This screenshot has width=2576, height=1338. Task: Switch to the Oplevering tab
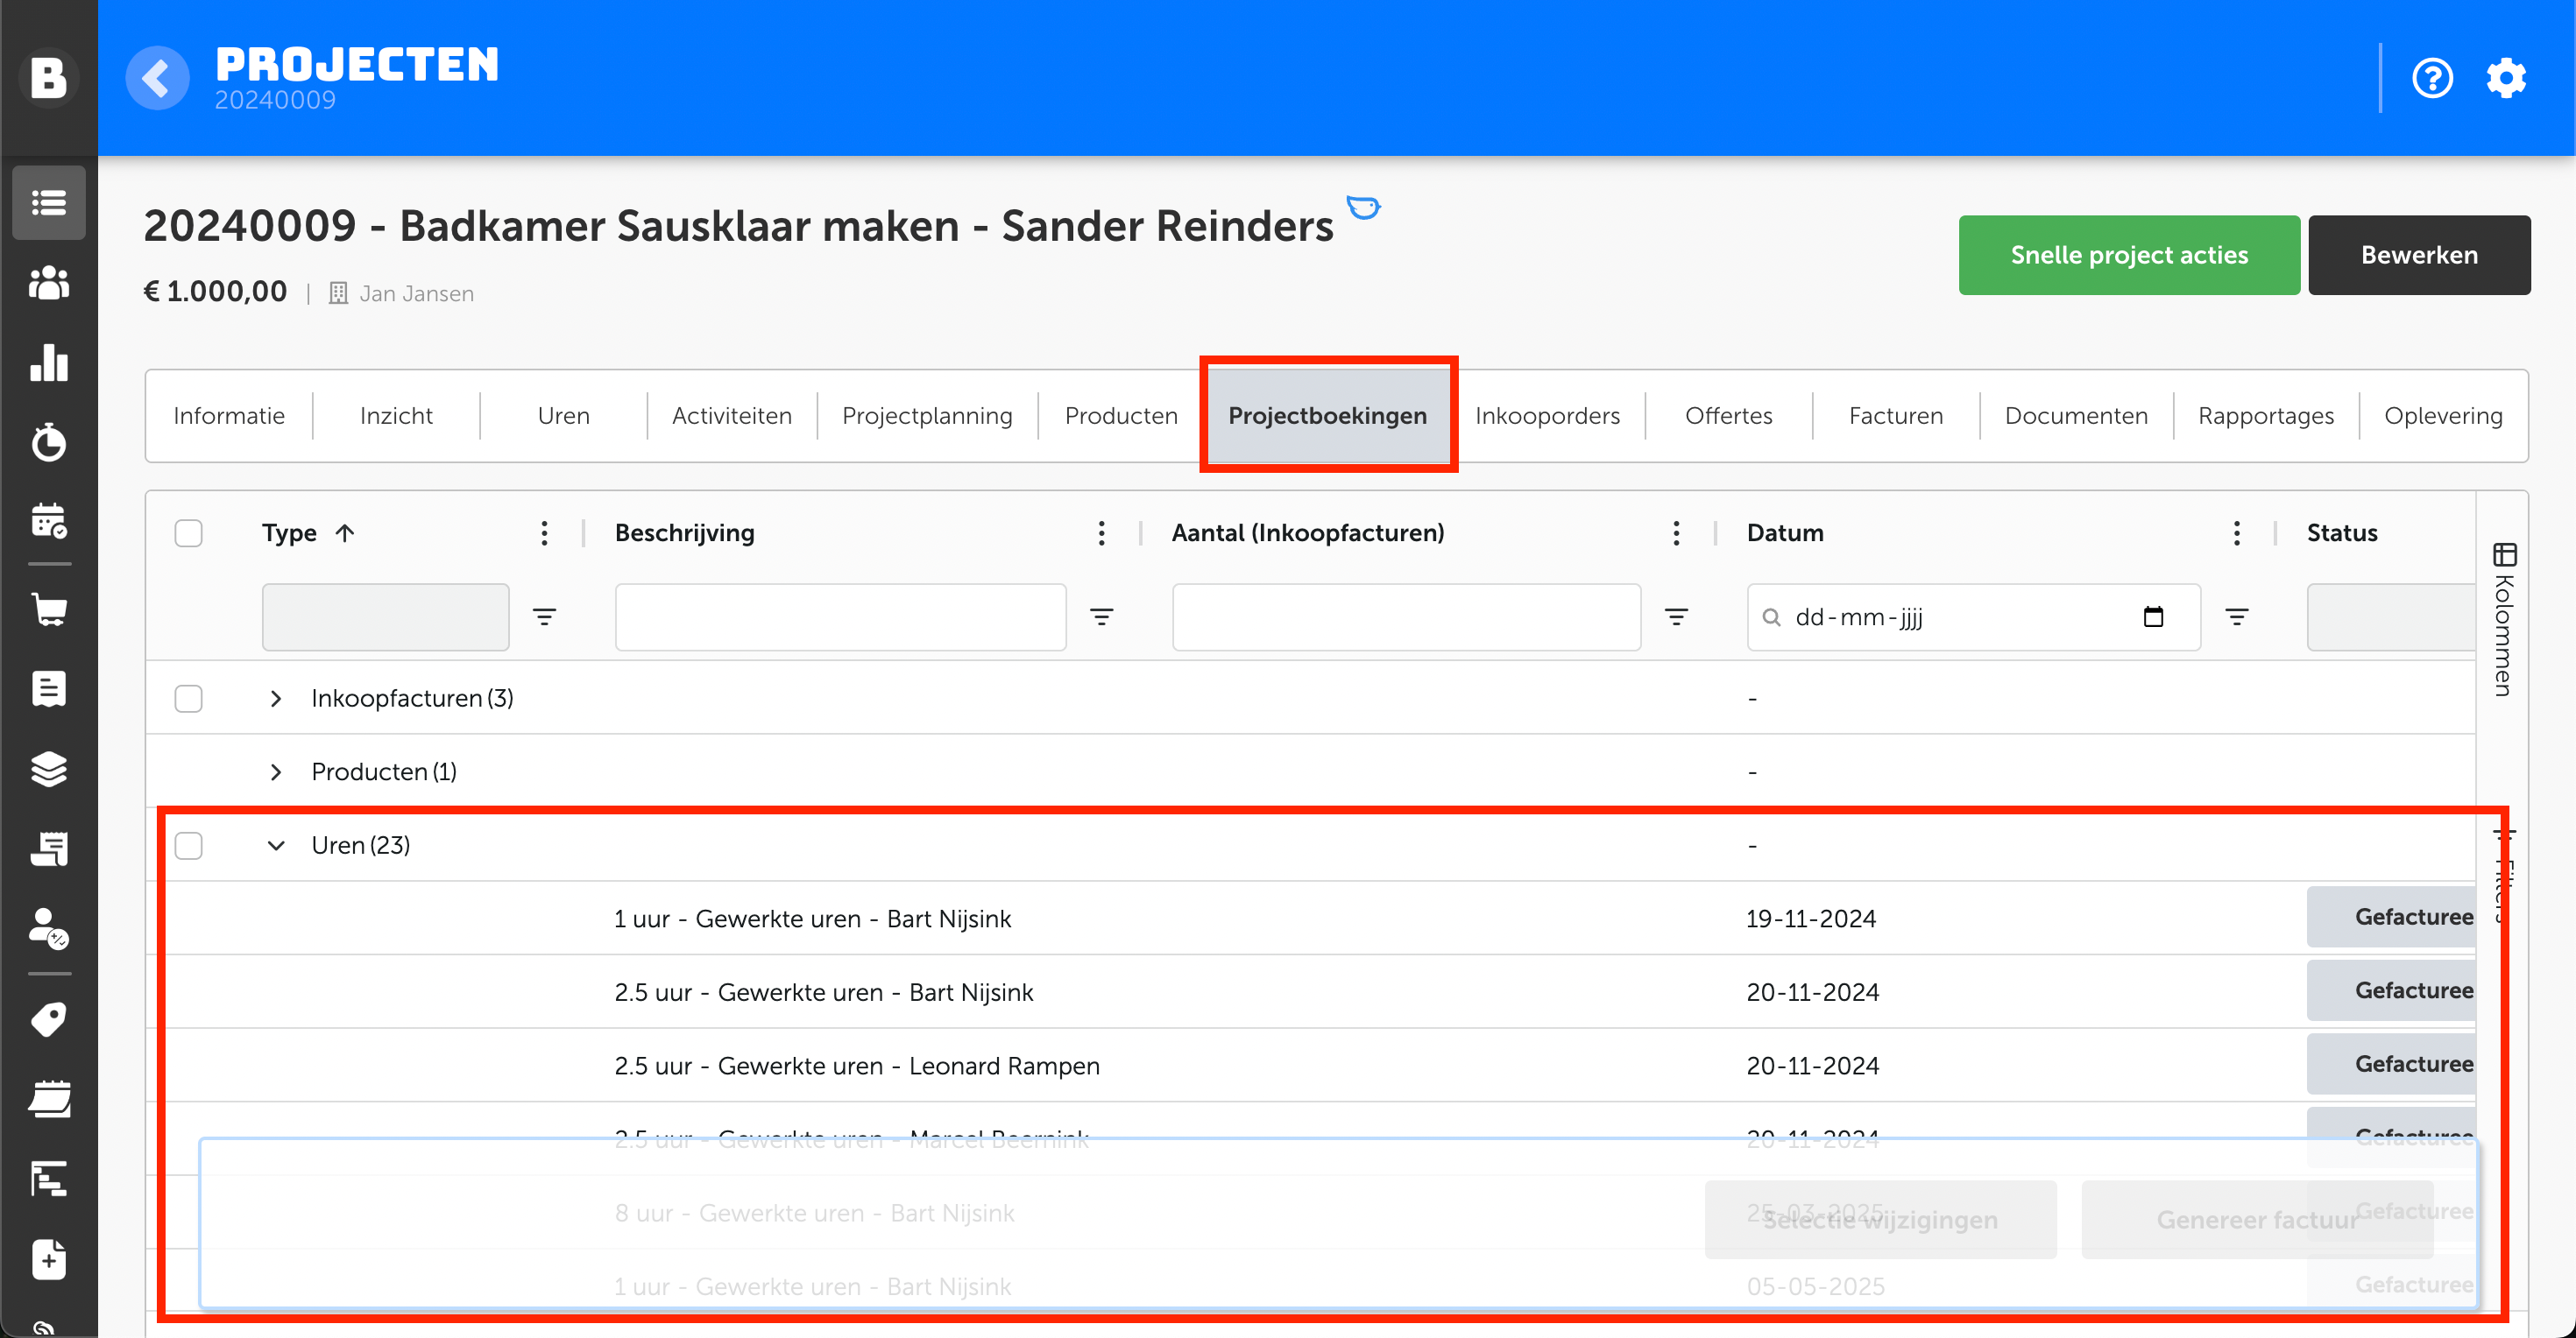2443,416
